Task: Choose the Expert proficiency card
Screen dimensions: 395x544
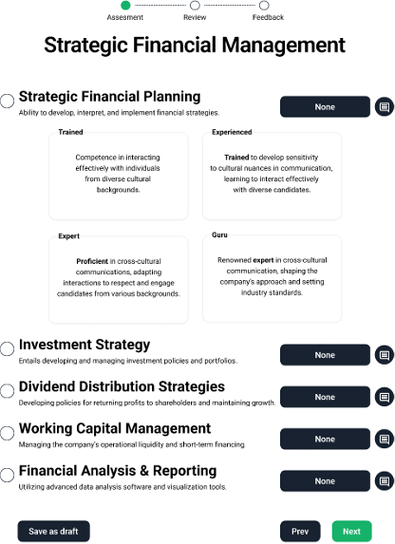Action: pos(119,280)
